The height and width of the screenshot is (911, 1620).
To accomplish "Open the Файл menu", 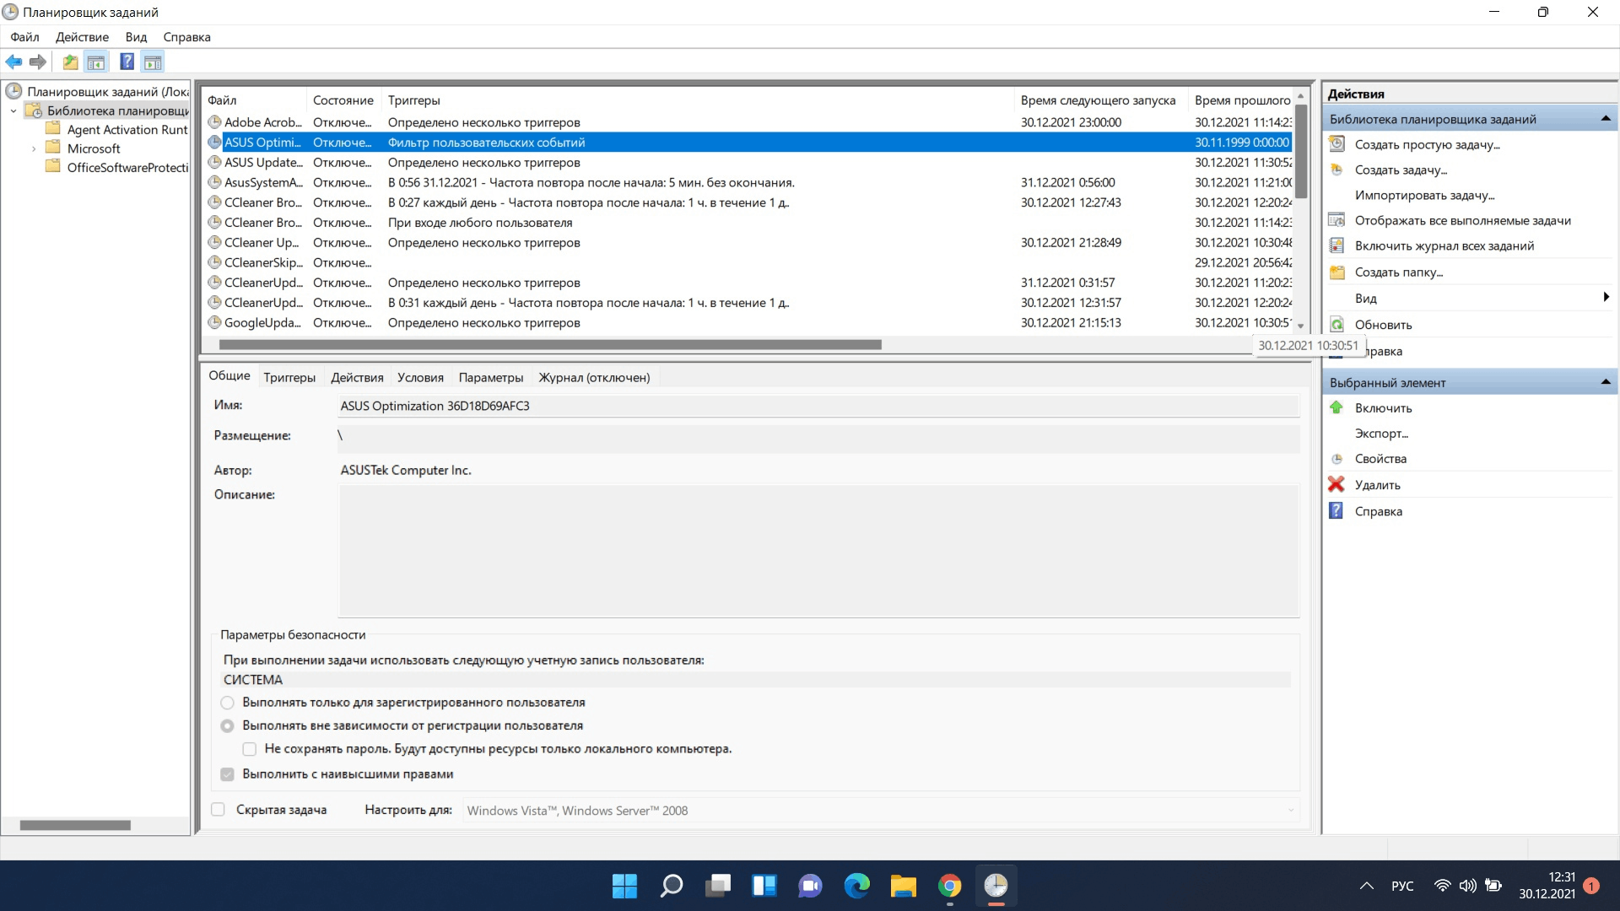I will (24, 37).
